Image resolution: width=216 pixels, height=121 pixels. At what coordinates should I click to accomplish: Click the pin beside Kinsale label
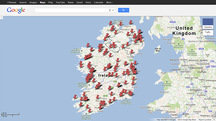pyautogui.click(x=100, y=107)
